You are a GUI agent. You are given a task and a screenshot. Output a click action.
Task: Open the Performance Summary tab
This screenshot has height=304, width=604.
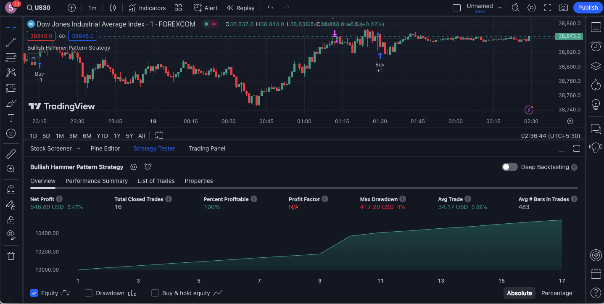97,181
